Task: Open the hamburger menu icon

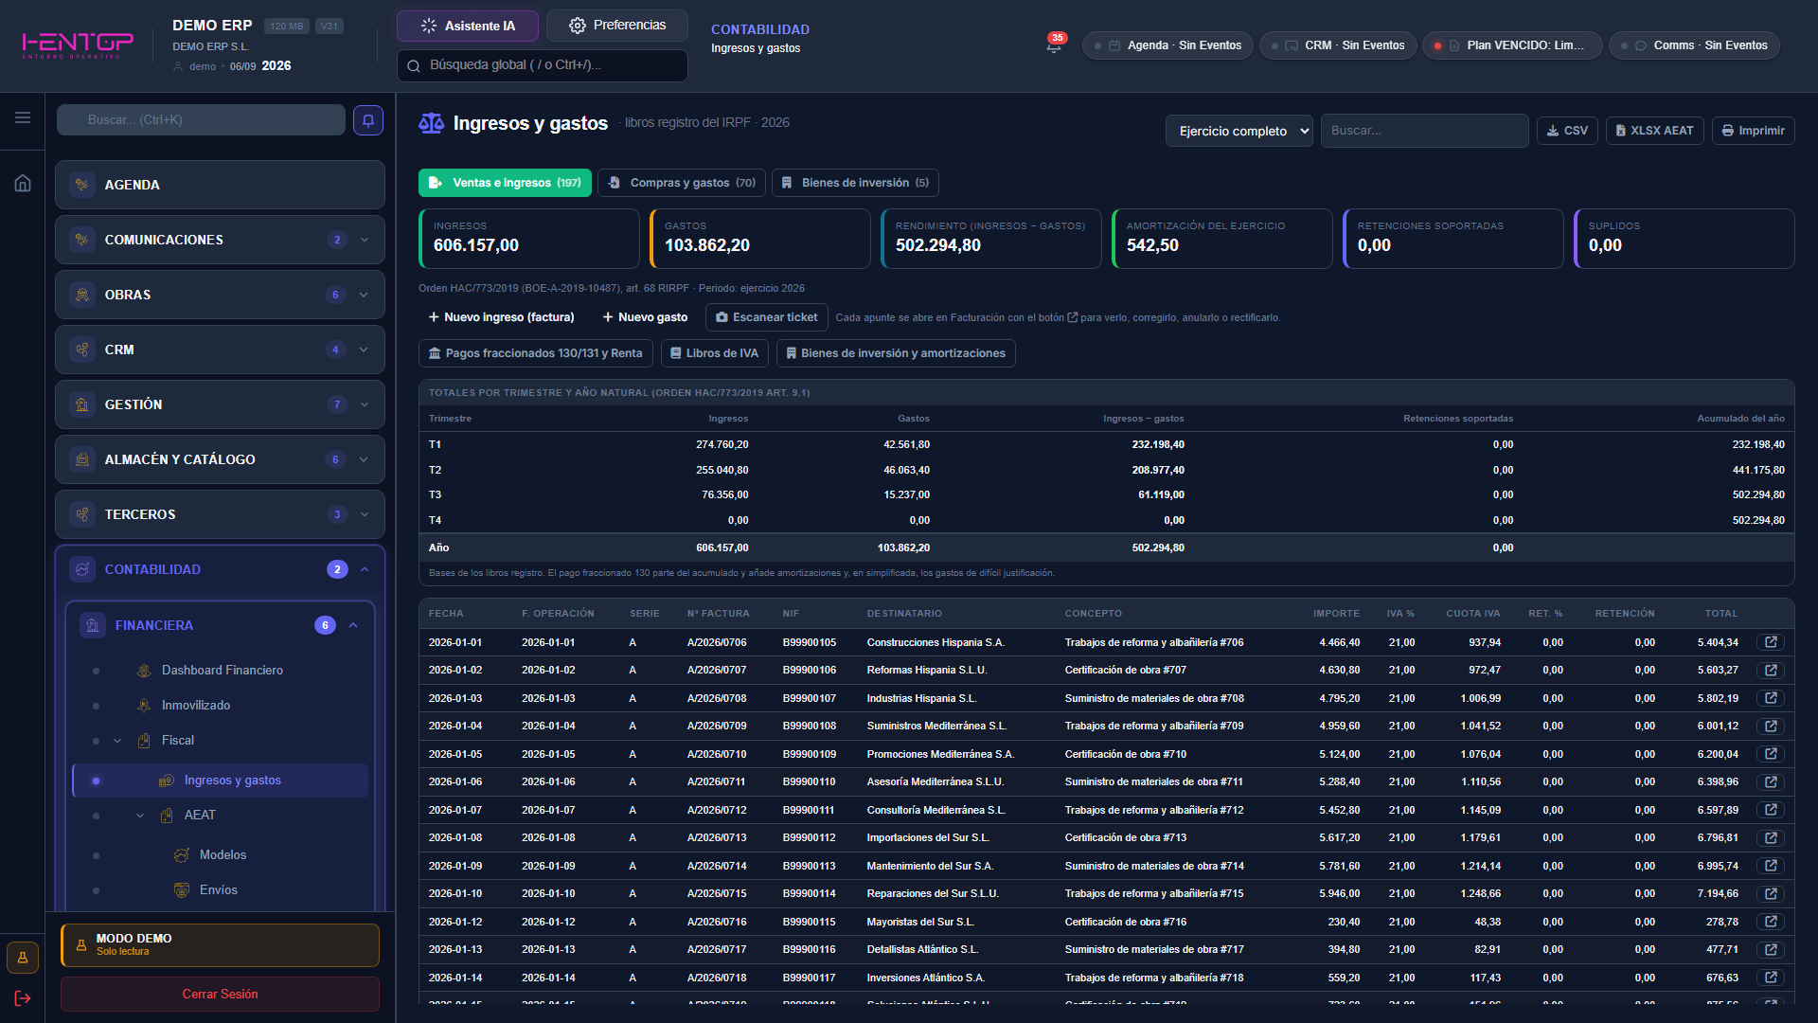Action: click(x=23, y=117)
